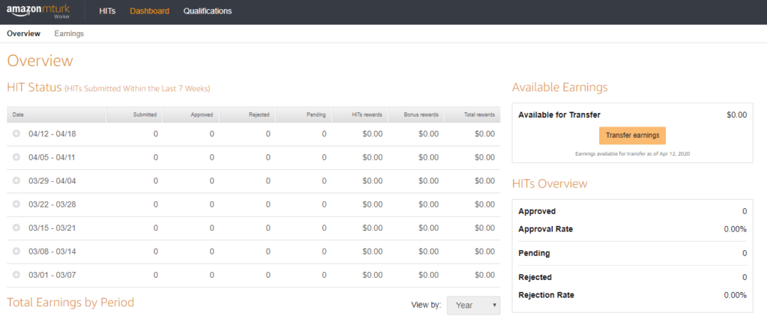Expand the 03/29 - 04/04 week row
The image size is (767, 319).
[16, 180]
